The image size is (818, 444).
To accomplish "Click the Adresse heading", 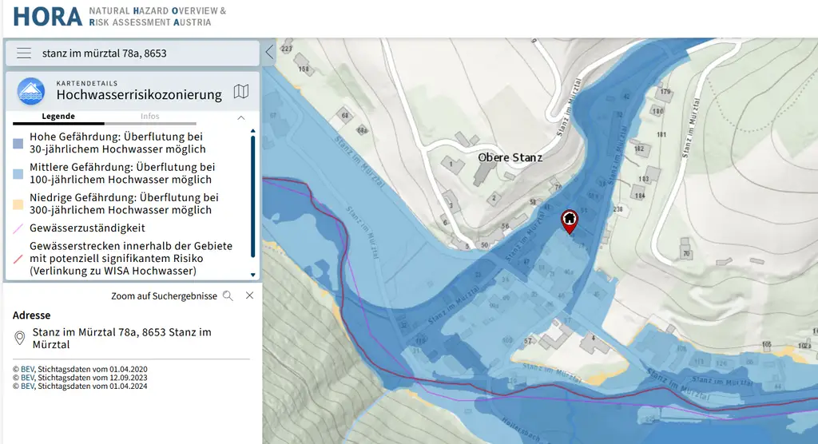I will [x=31, y=315].
